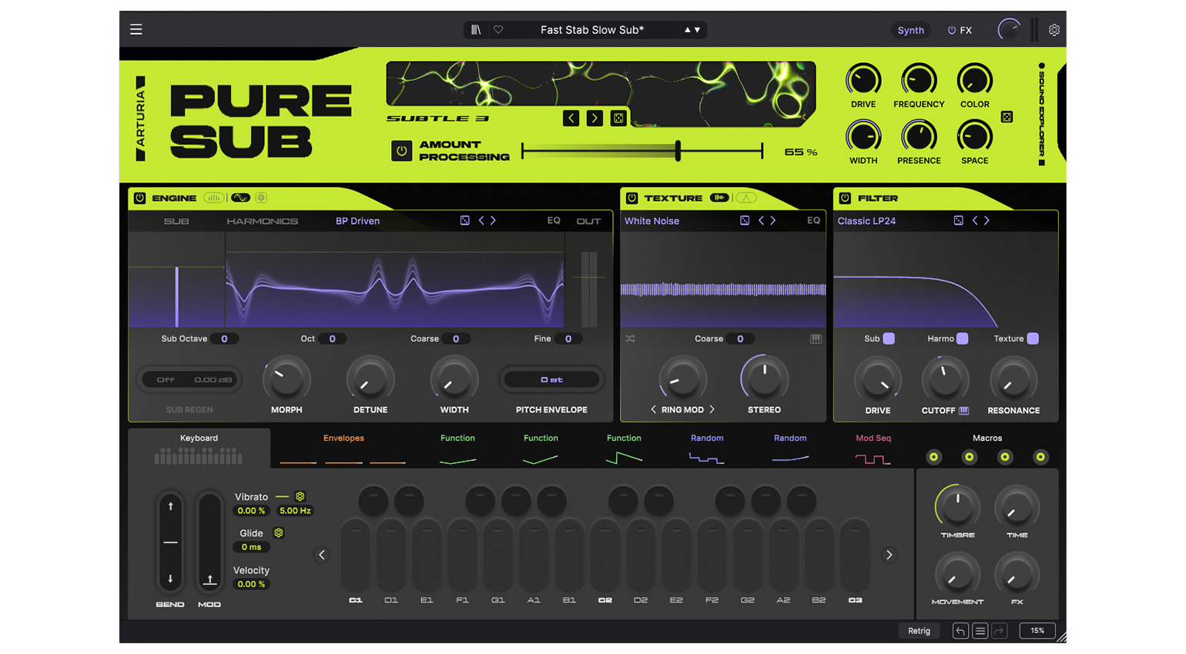Toggle Texture routing to the filter
1186x654 pixels.
(1033, 339)
